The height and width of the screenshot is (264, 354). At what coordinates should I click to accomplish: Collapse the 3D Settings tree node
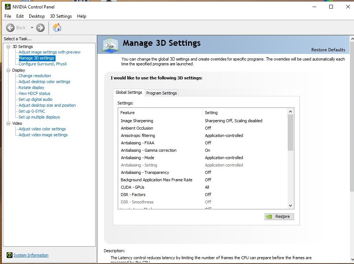tap(9, 47)
